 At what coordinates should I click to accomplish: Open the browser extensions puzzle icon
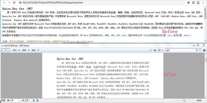pyautogui.click(x=188, y=3)
